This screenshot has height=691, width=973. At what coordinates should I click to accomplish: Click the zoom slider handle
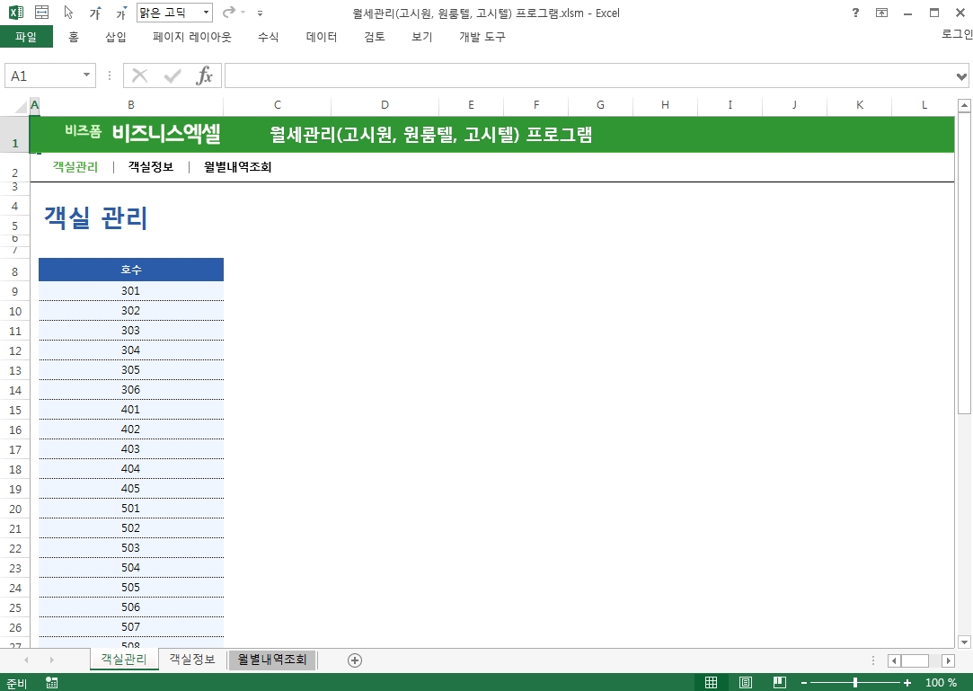[x=855, y=683]
